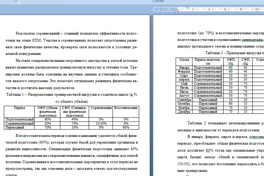The width and height of the screenshot is (264, 176).
Task: Click the '10-30%' cell
Action: click(x=101, y=124)
